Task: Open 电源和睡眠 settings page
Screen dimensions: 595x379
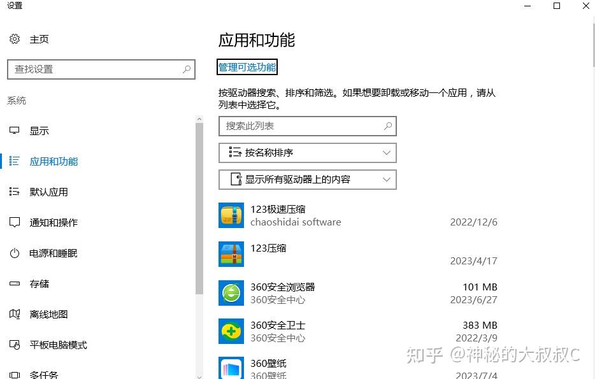Action: (54, 253)
